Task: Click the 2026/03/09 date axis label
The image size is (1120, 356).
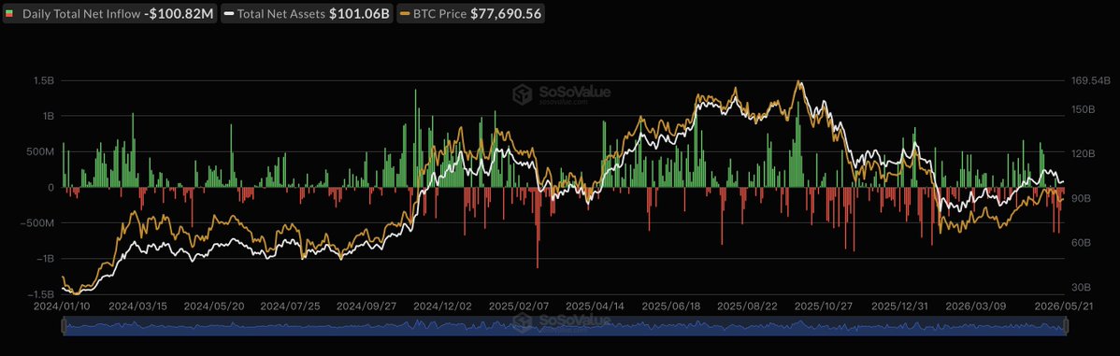Action: point(975,306)
